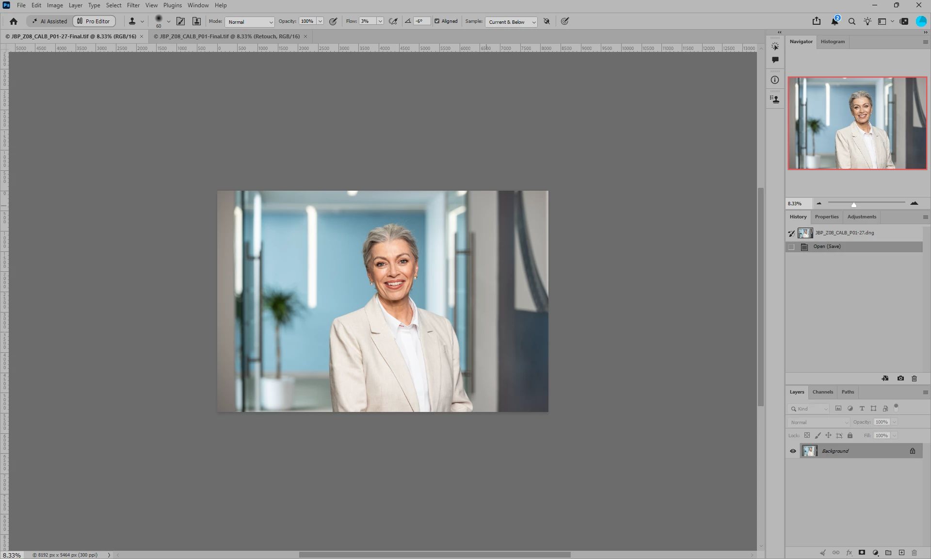Switch to the Channels tab

tap(822, 392)
